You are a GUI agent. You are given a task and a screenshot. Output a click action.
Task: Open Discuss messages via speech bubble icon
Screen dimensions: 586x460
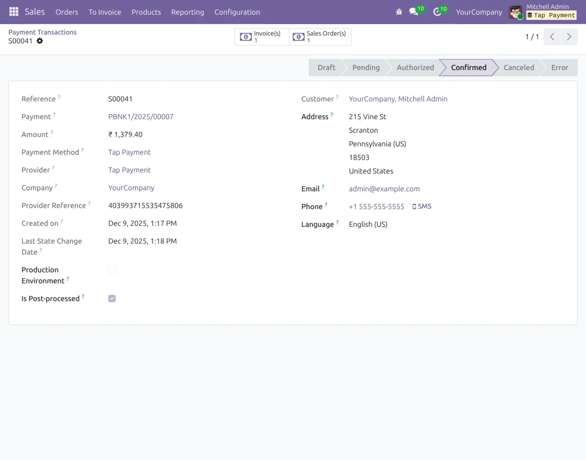(414, 12)
